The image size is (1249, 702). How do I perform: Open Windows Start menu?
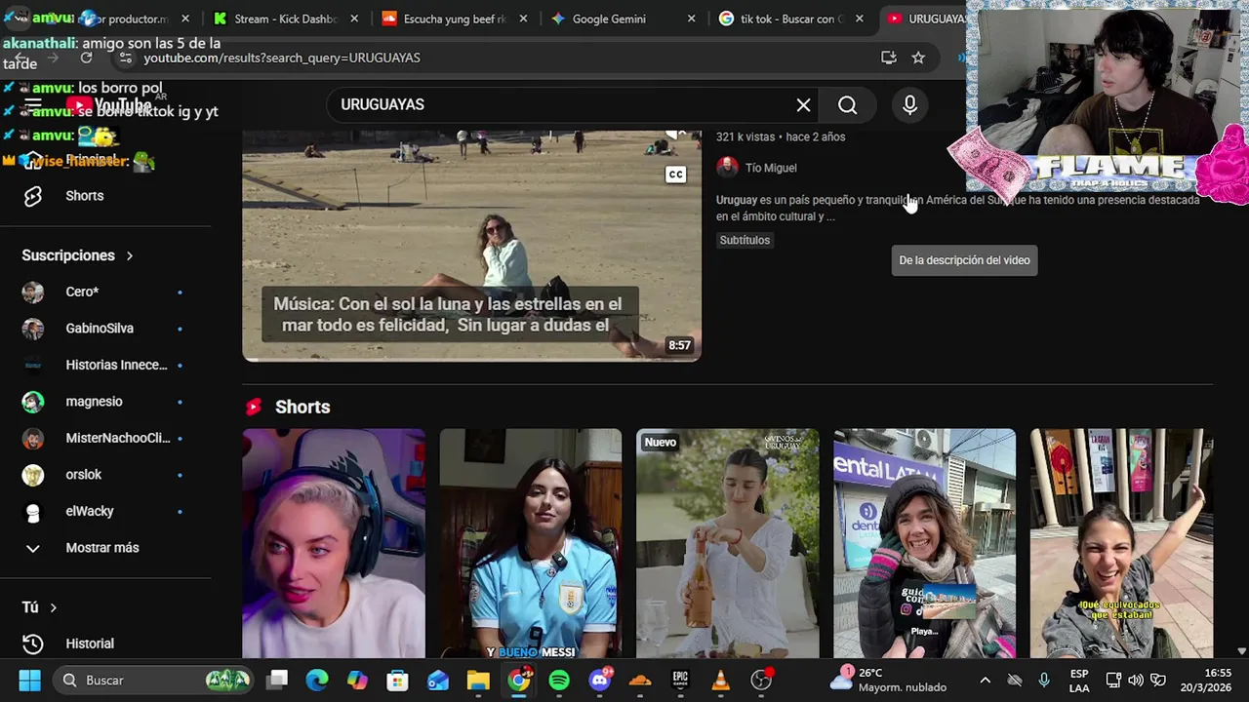pyautogui.click(x=30, y=680)
